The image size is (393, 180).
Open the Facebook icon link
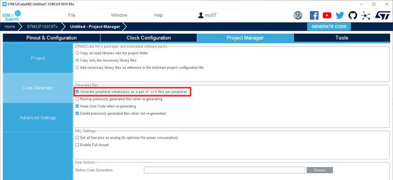[x=314, y=16]
